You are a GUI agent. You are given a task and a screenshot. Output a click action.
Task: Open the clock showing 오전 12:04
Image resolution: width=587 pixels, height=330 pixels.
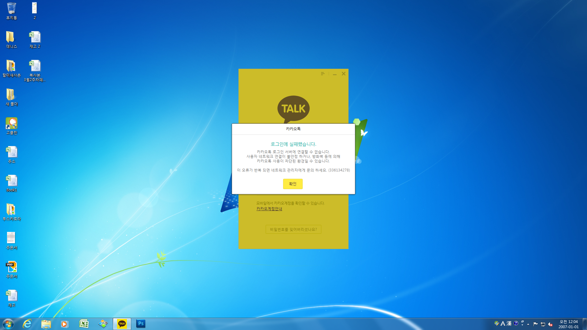[x=569, y=324]
